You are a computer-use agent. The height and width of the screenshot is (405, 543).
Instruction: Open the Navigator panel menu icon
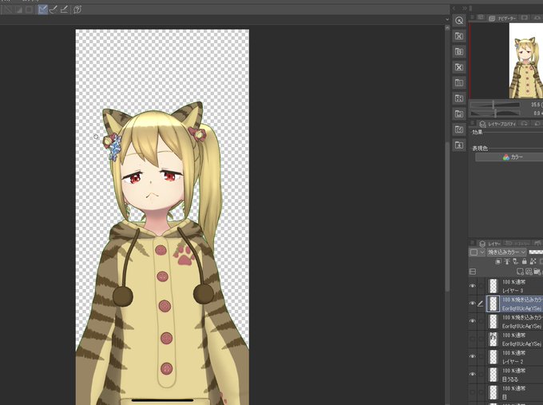[x=473, y=18]
